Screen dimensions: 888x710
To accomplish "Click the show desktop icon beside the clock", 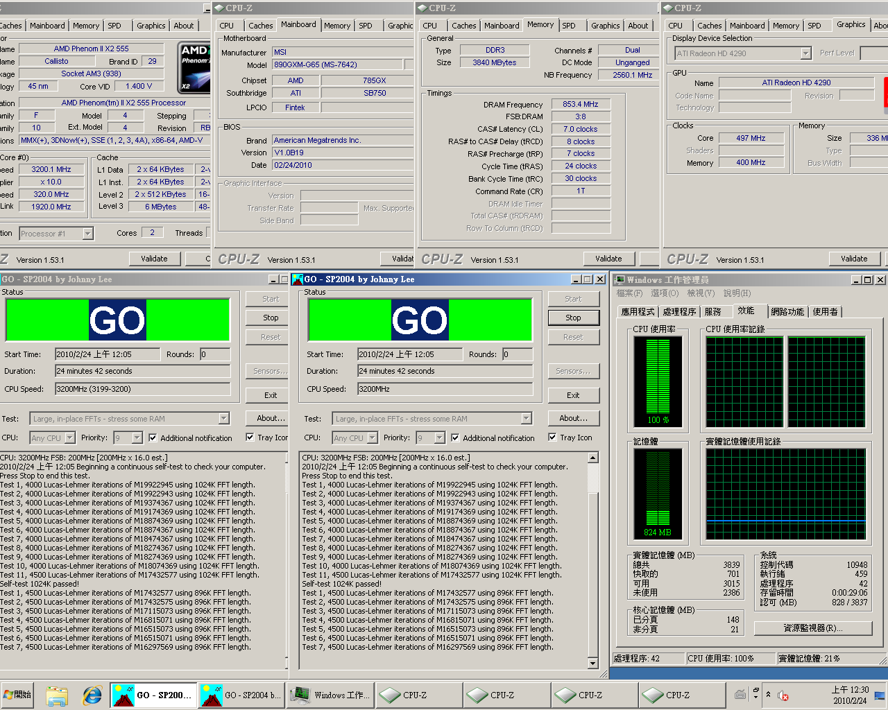I will click(880, 695).
